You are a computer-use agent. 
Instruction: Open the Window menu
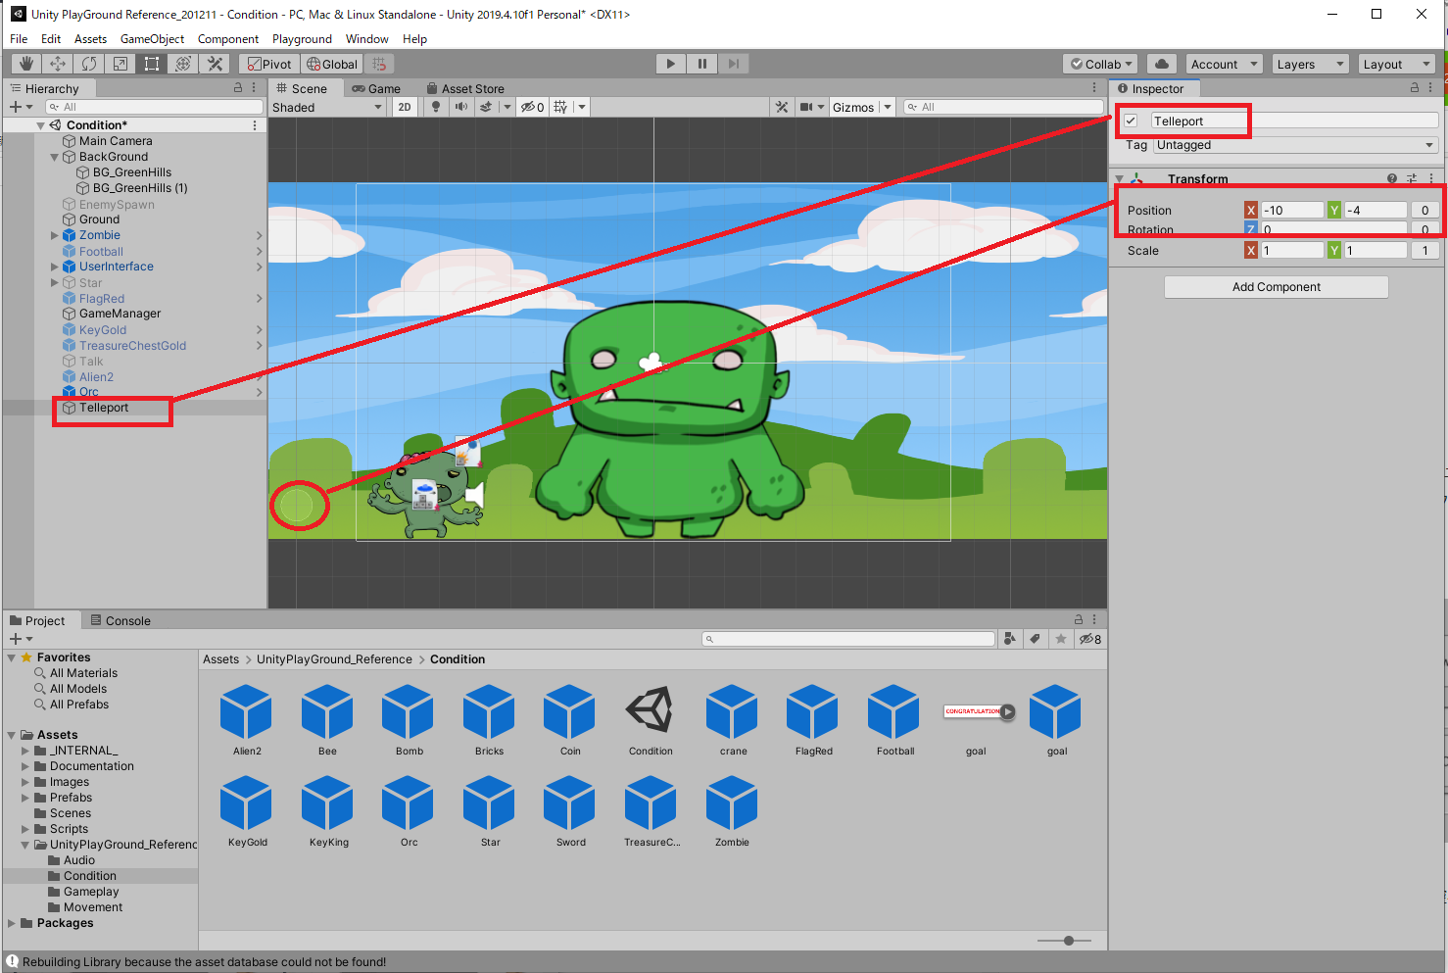[x=367, y=39]
